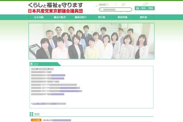Click the group photo banner of assembly members
The image size is (183, 122).
[91, 41]
